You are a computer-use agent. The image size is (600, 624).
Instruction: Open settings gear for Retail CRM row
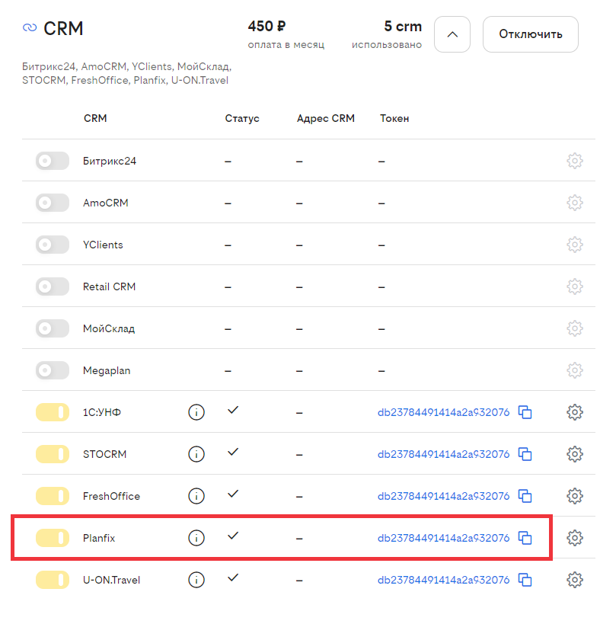coord(575,286)
